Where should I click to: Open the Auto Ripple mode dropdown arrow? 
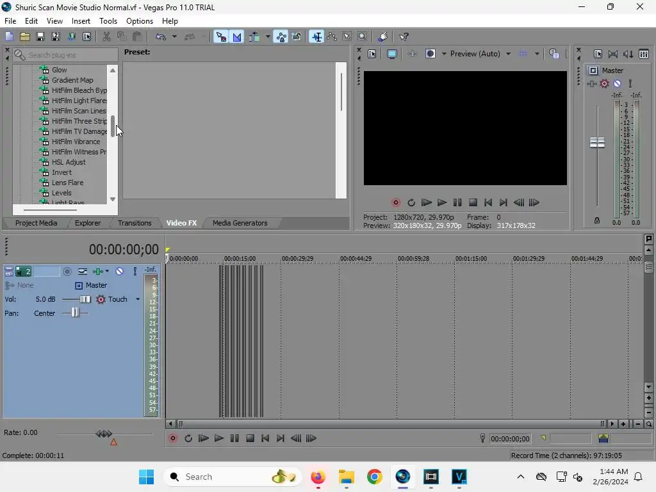click(x=268, y=37)
